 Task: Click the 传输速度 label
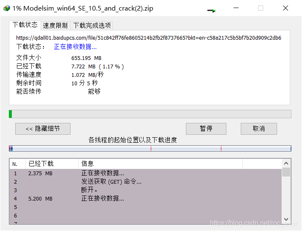click(x=29, y=74)
